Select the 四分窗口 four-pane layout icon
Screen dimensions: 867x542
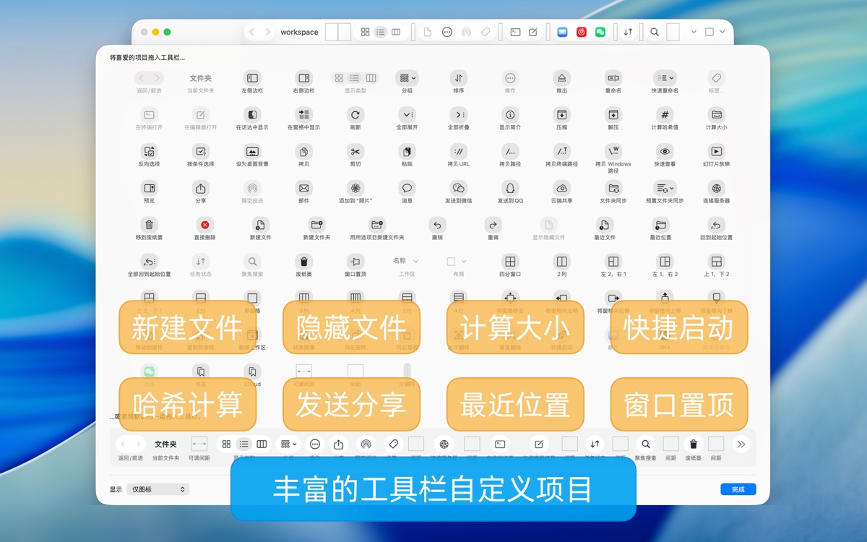pyautogui.click(x=510, y=262)
